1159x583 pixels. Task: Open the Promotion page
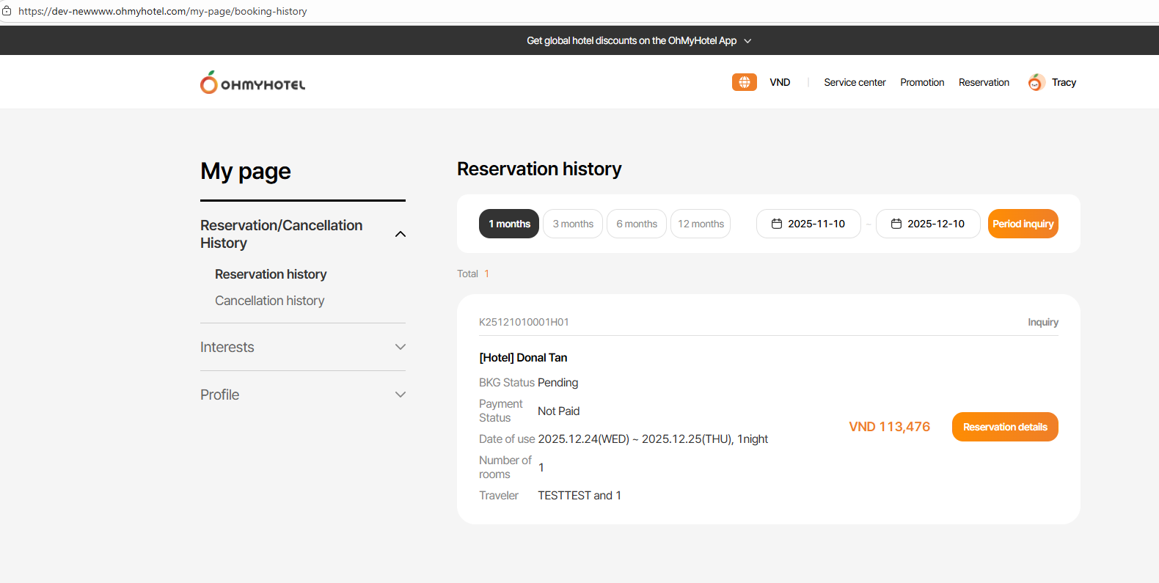point(922,82)
